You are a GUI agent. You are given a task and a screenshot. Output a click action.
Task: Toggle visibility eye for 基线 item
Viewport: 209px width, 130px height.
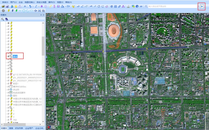[x=9, y=56]
